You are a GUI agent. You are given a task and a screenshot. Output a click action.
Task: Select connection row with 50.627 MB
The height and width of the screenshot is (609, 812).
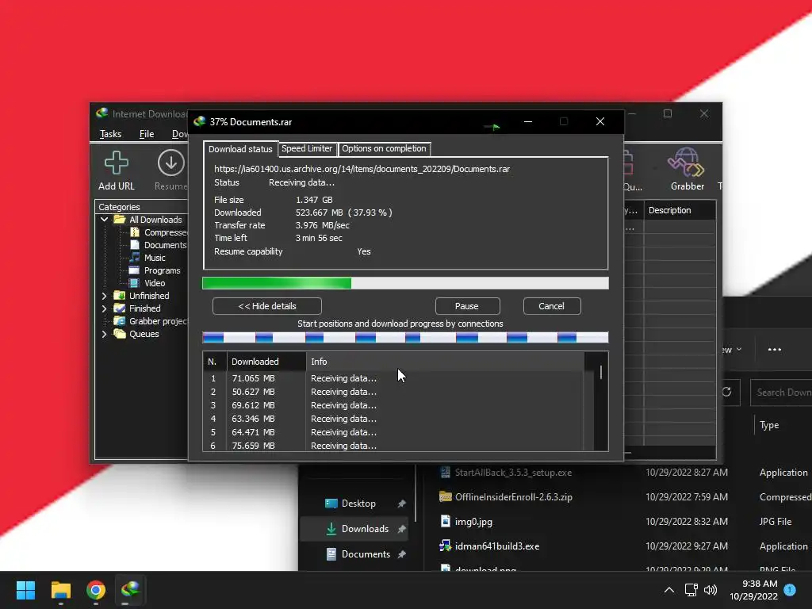[393, 392]
